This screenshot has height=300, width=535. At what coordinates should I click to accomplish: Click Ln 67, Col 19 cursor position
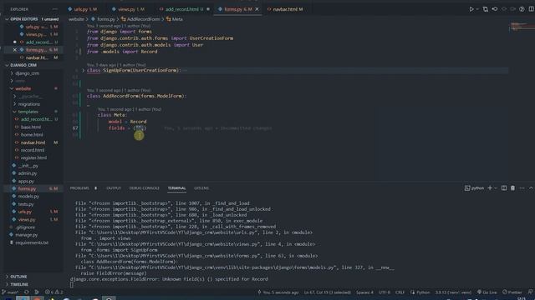[x=327, y=292]
